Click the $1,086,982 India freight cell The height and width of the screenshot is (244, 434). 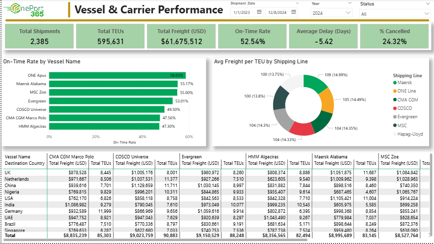tap(76, 205)
